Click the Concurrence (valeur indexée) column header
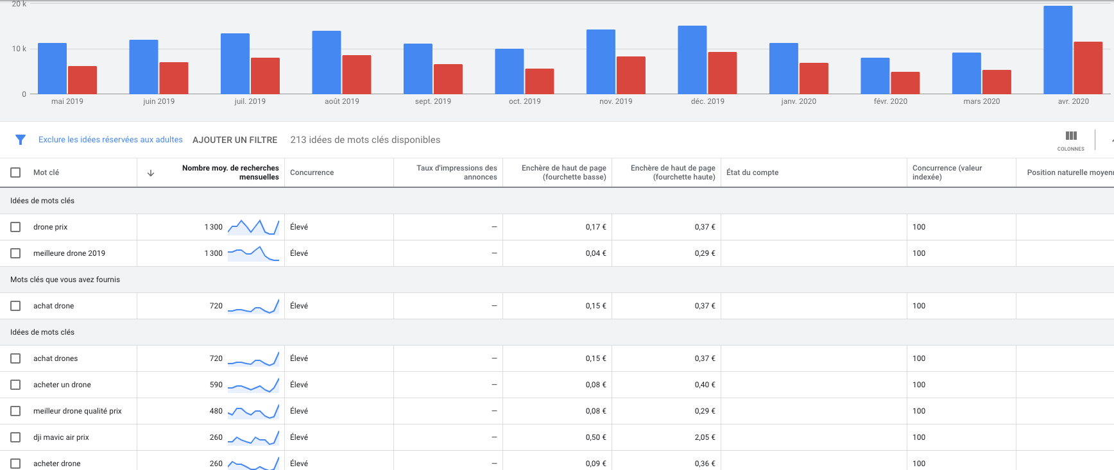 tap(947, 172)
